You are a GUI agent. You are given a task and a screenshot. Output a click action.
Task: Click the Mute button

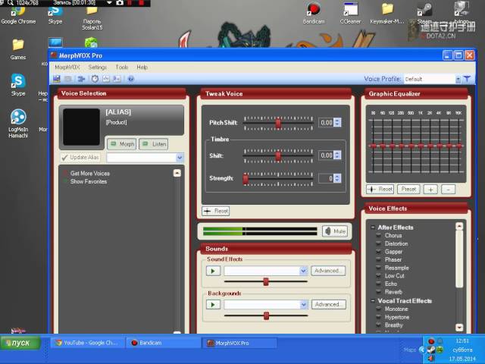[x=334, y=231]
